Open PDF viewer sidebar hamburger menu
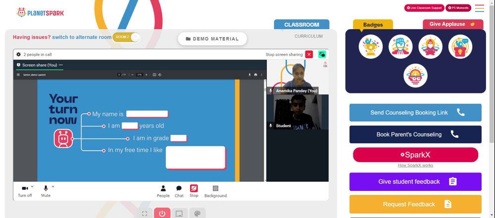Image resolution: width=495 pixels, height=218 pixels. point(18,75)
